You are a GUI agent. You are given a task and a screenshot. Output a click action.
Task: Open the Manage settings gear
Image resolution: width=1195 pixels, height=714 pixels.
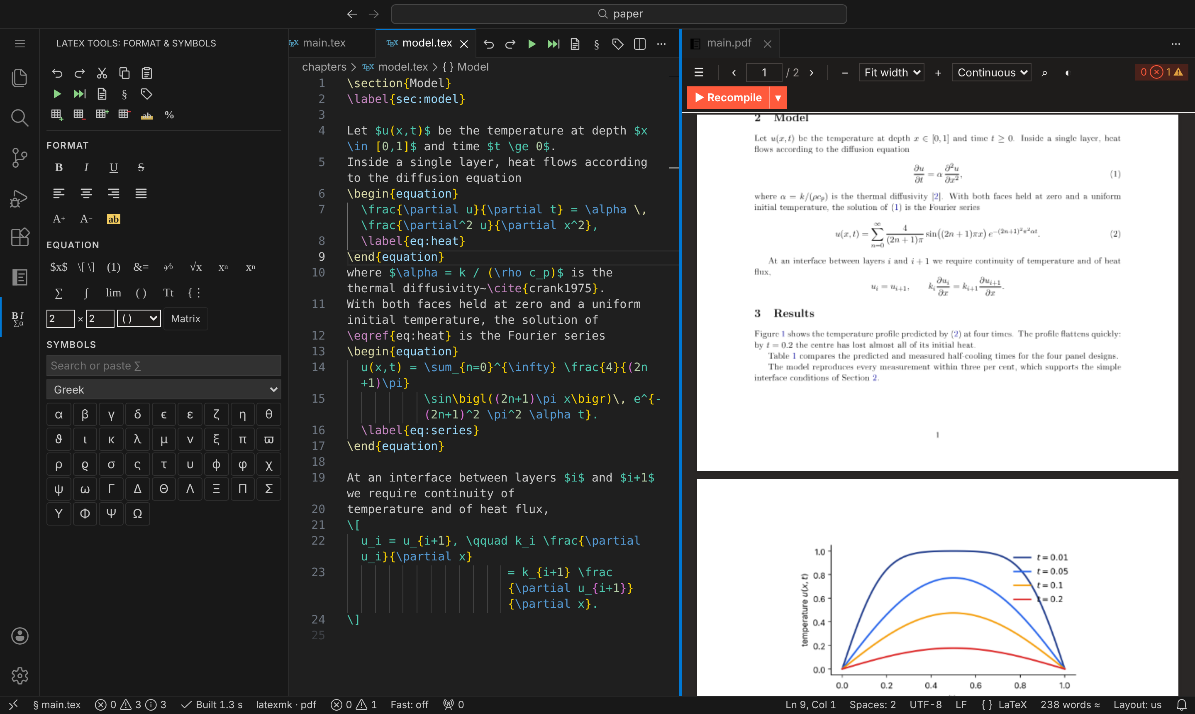[x=19, y=675]
